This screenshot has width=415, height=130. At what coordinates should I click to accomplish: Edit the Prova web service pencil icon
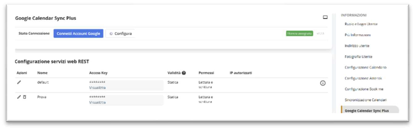(x=19, y=97)
